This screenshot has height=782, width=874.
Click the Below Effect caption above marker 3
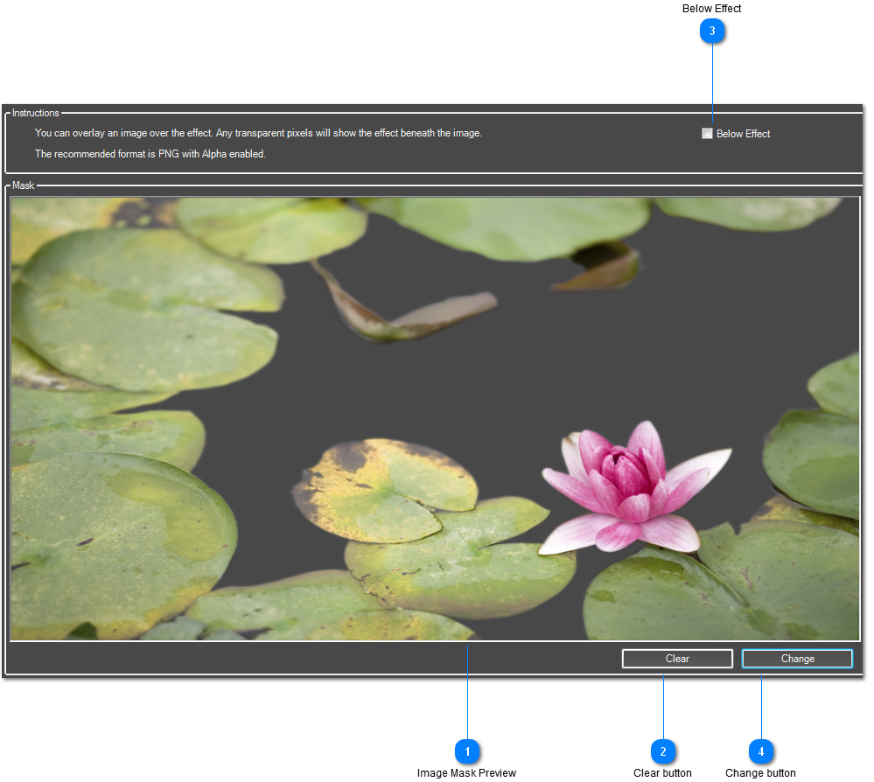711,8
